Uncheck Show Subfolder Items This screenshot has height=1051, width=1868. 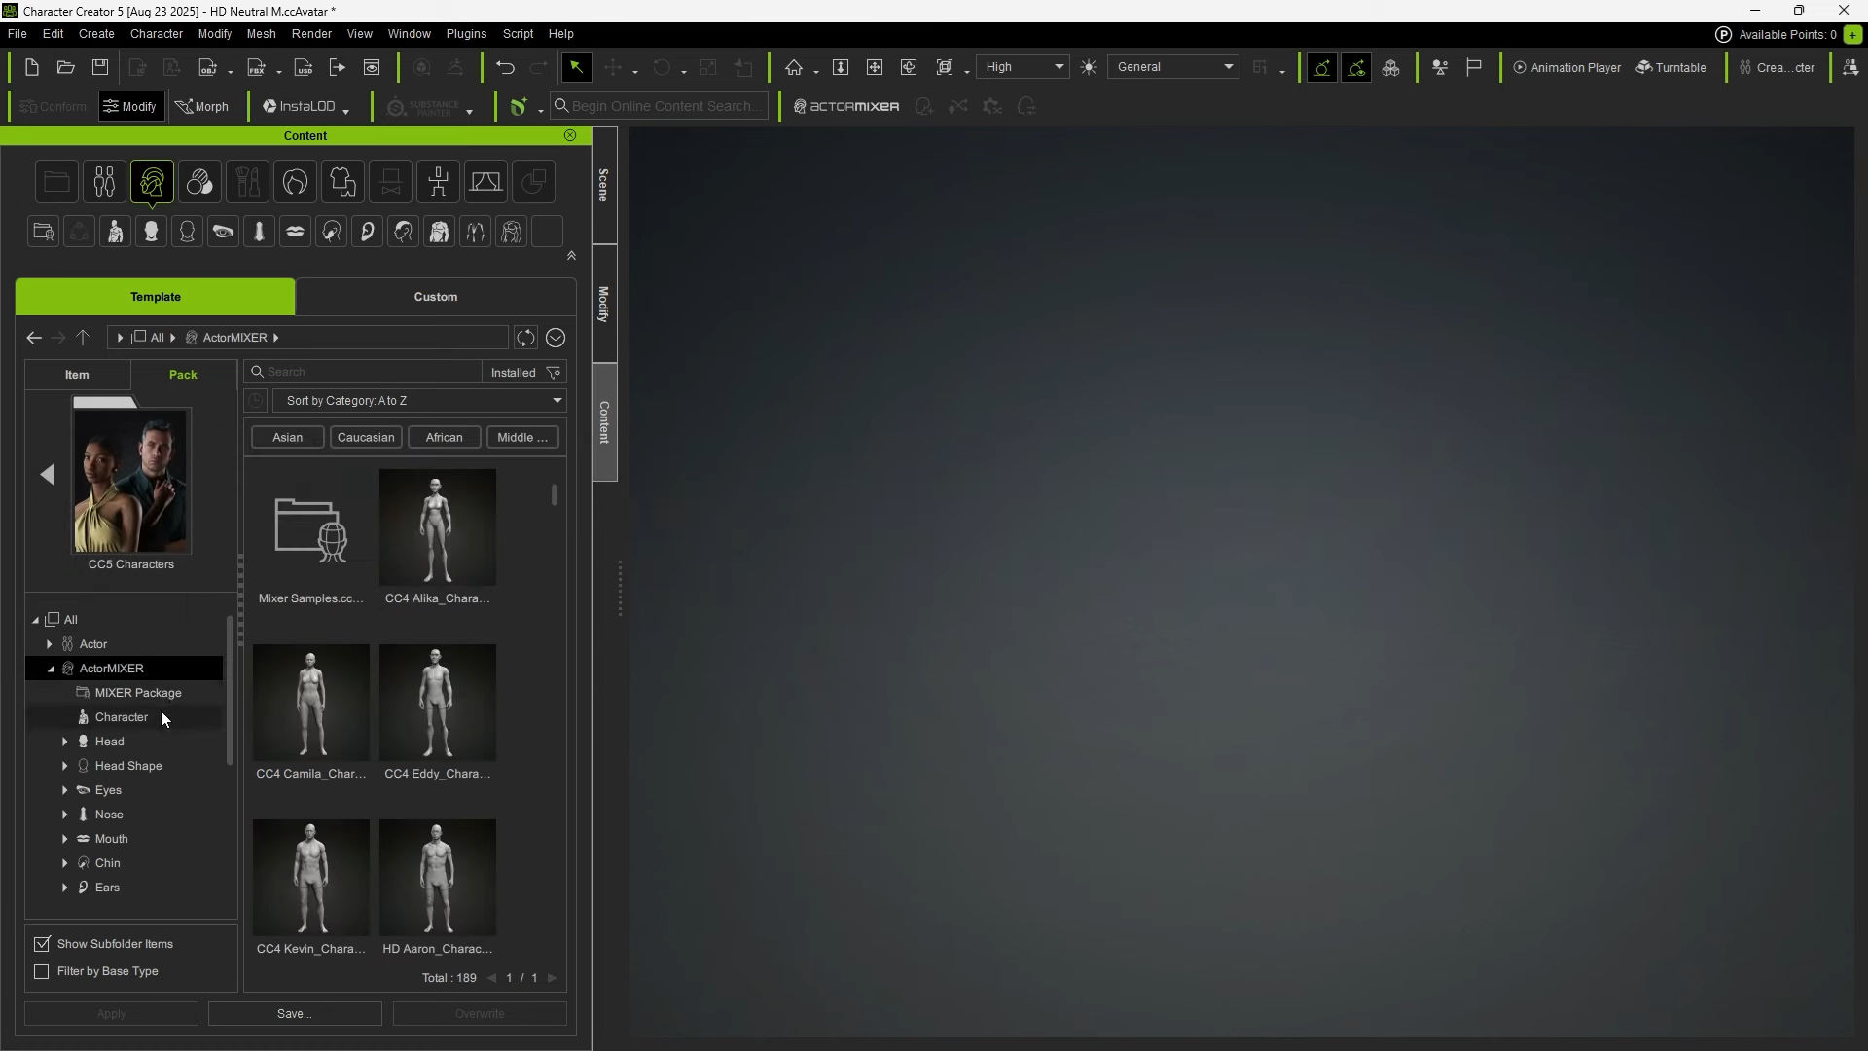[x=42, y=944]
